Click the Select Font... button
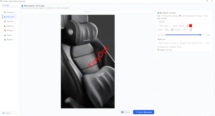215x116 pixels. (x=164, y=26)
